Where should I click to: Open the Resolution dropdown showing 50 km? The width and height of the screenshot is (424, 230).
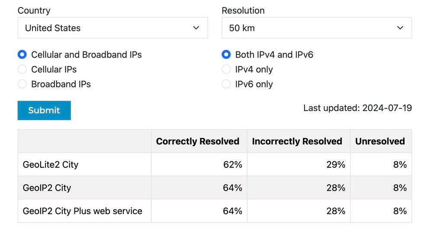317,28
